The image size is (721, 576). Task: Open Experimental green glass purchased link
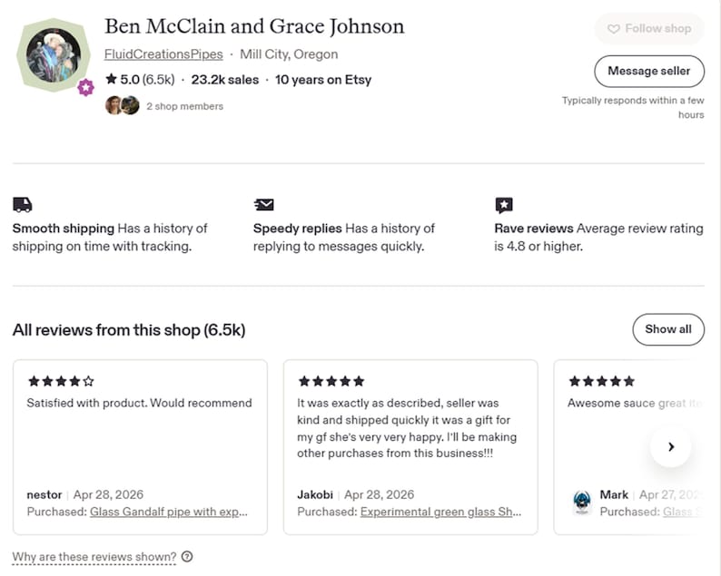[440, 512]
